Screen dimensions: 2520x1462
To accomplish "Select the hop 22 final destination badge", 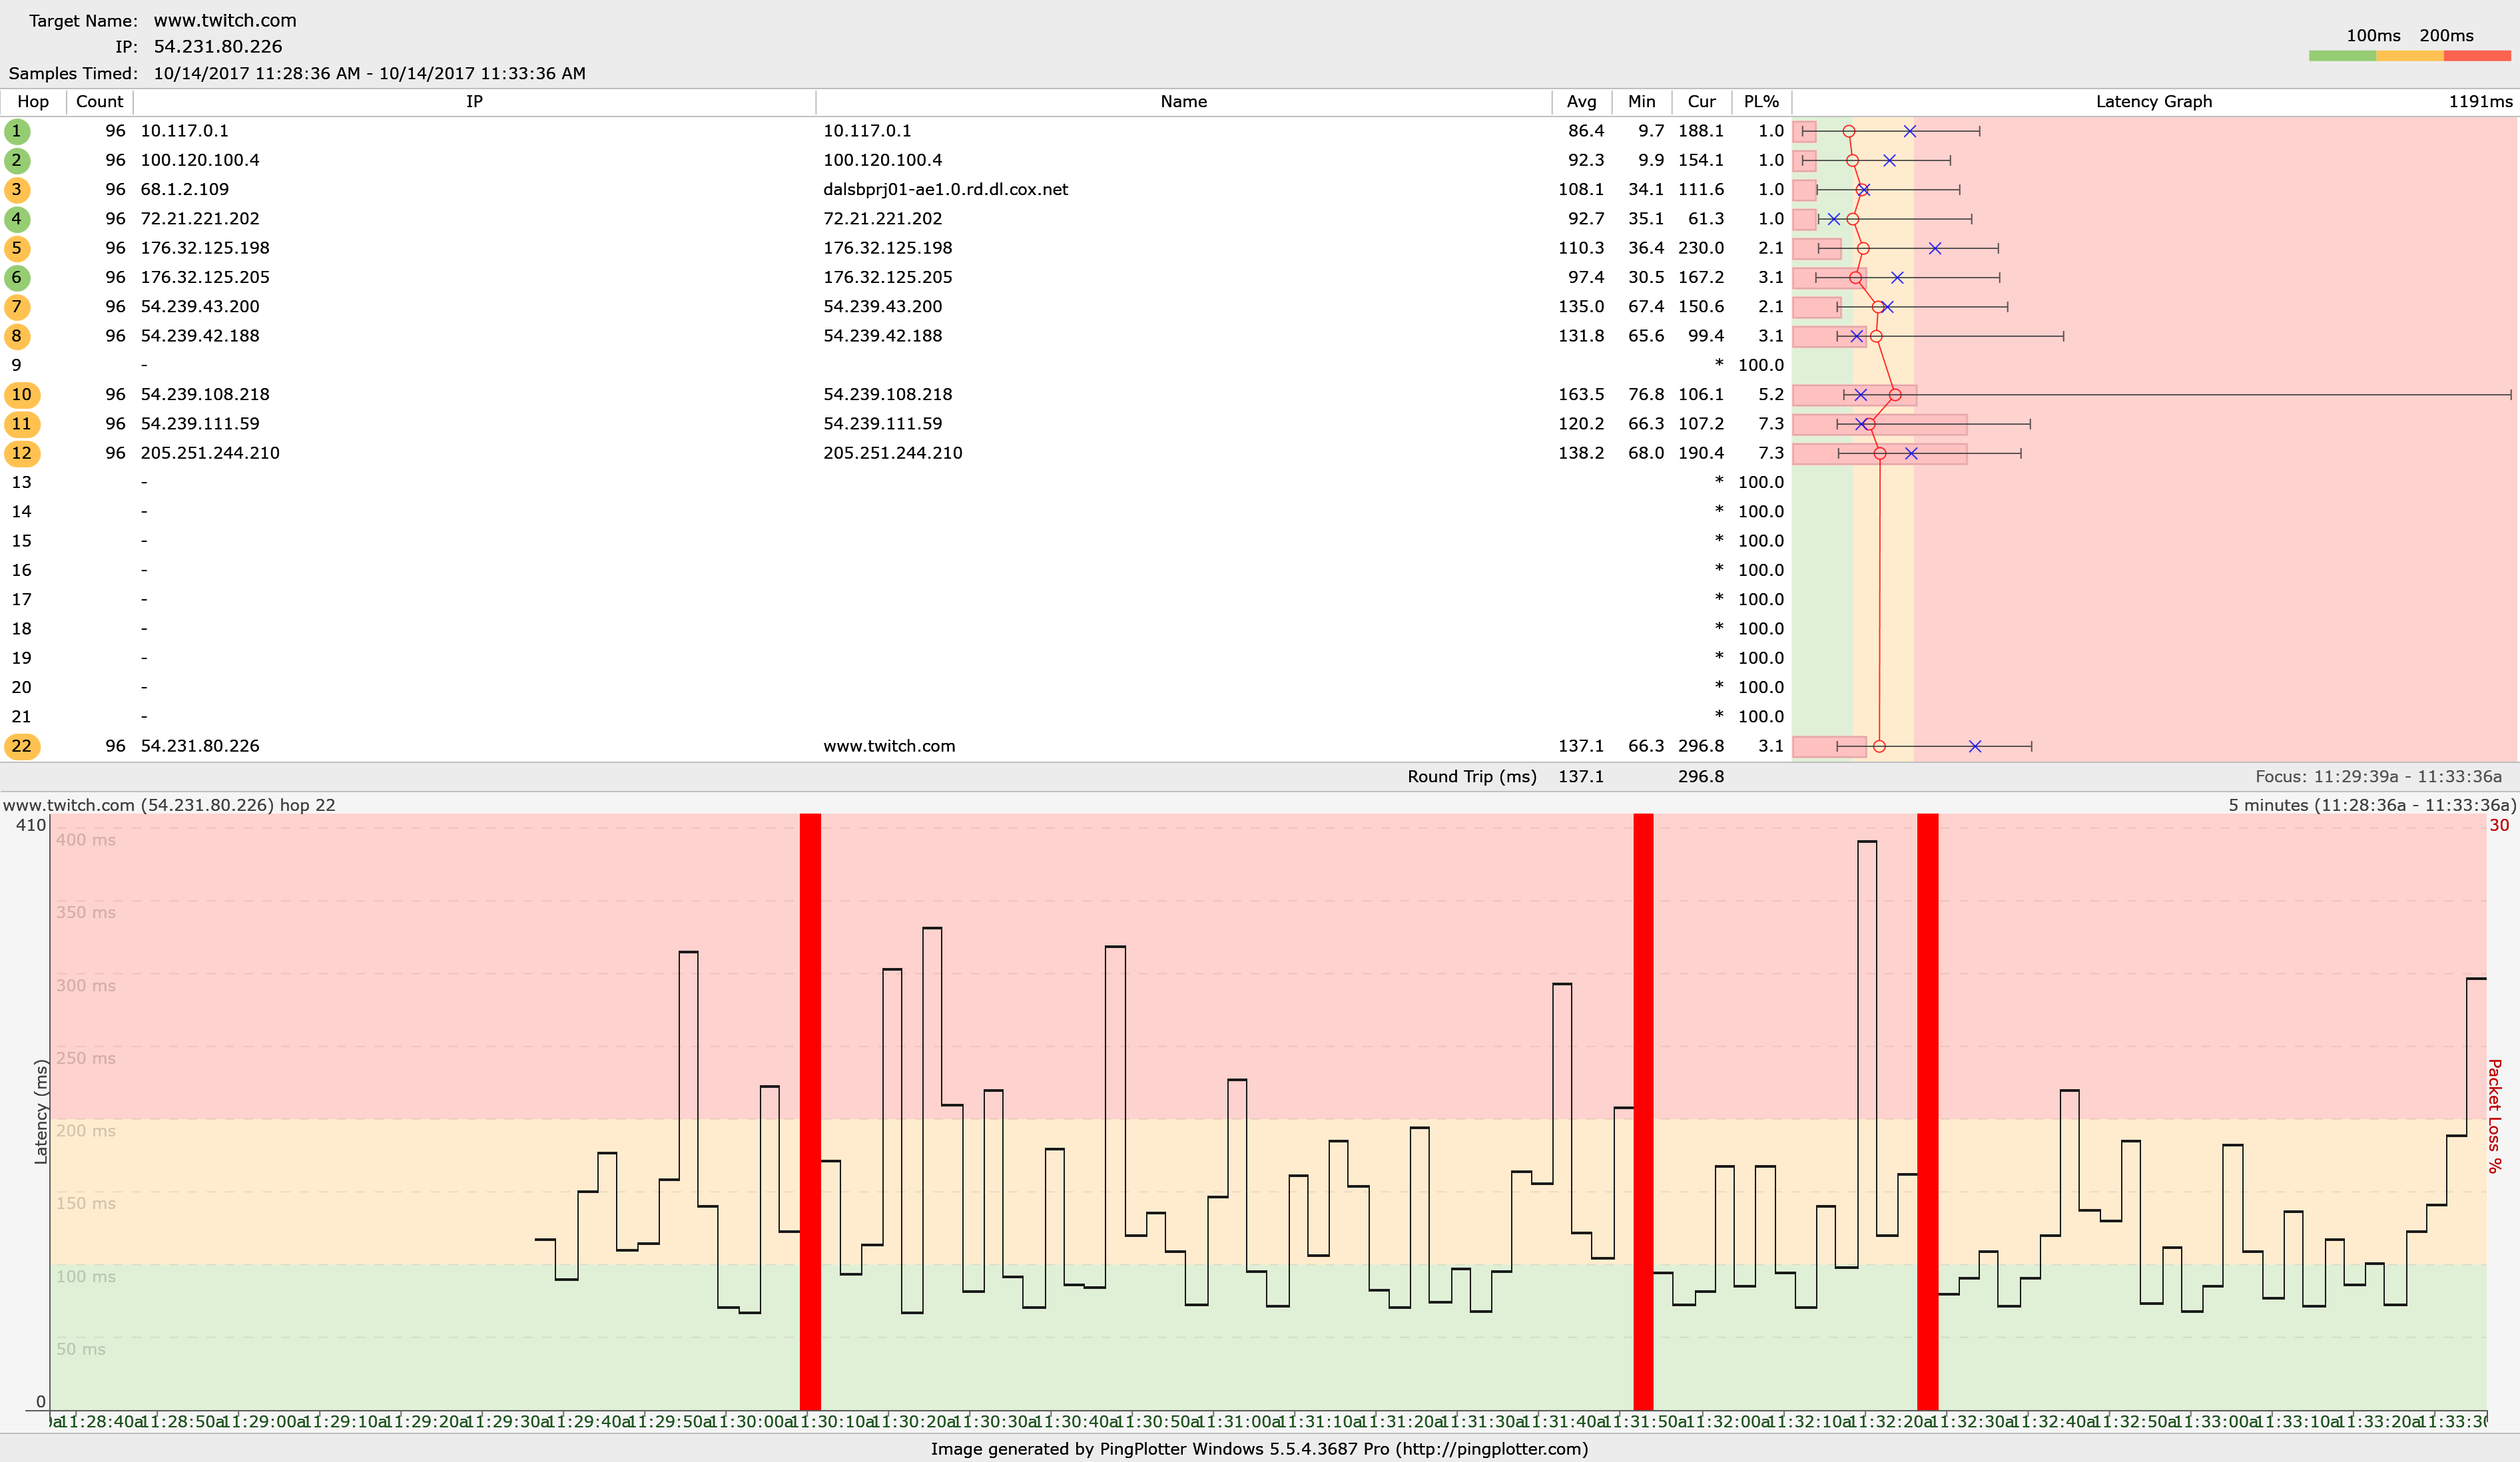I will click(21, 746).
